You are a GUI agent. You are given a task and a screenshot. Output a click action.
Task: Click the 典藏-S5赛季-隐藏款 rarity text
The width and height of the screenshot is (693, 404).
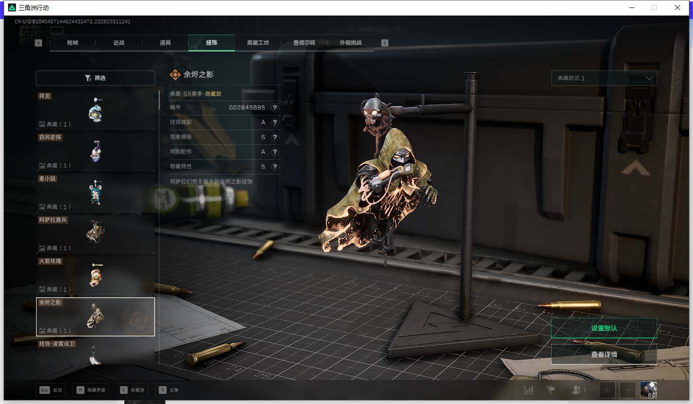coord(196,94)
